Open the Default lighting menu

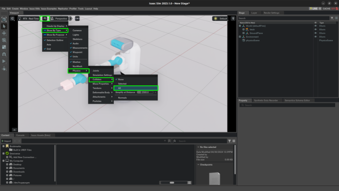(x=220, y=19)
